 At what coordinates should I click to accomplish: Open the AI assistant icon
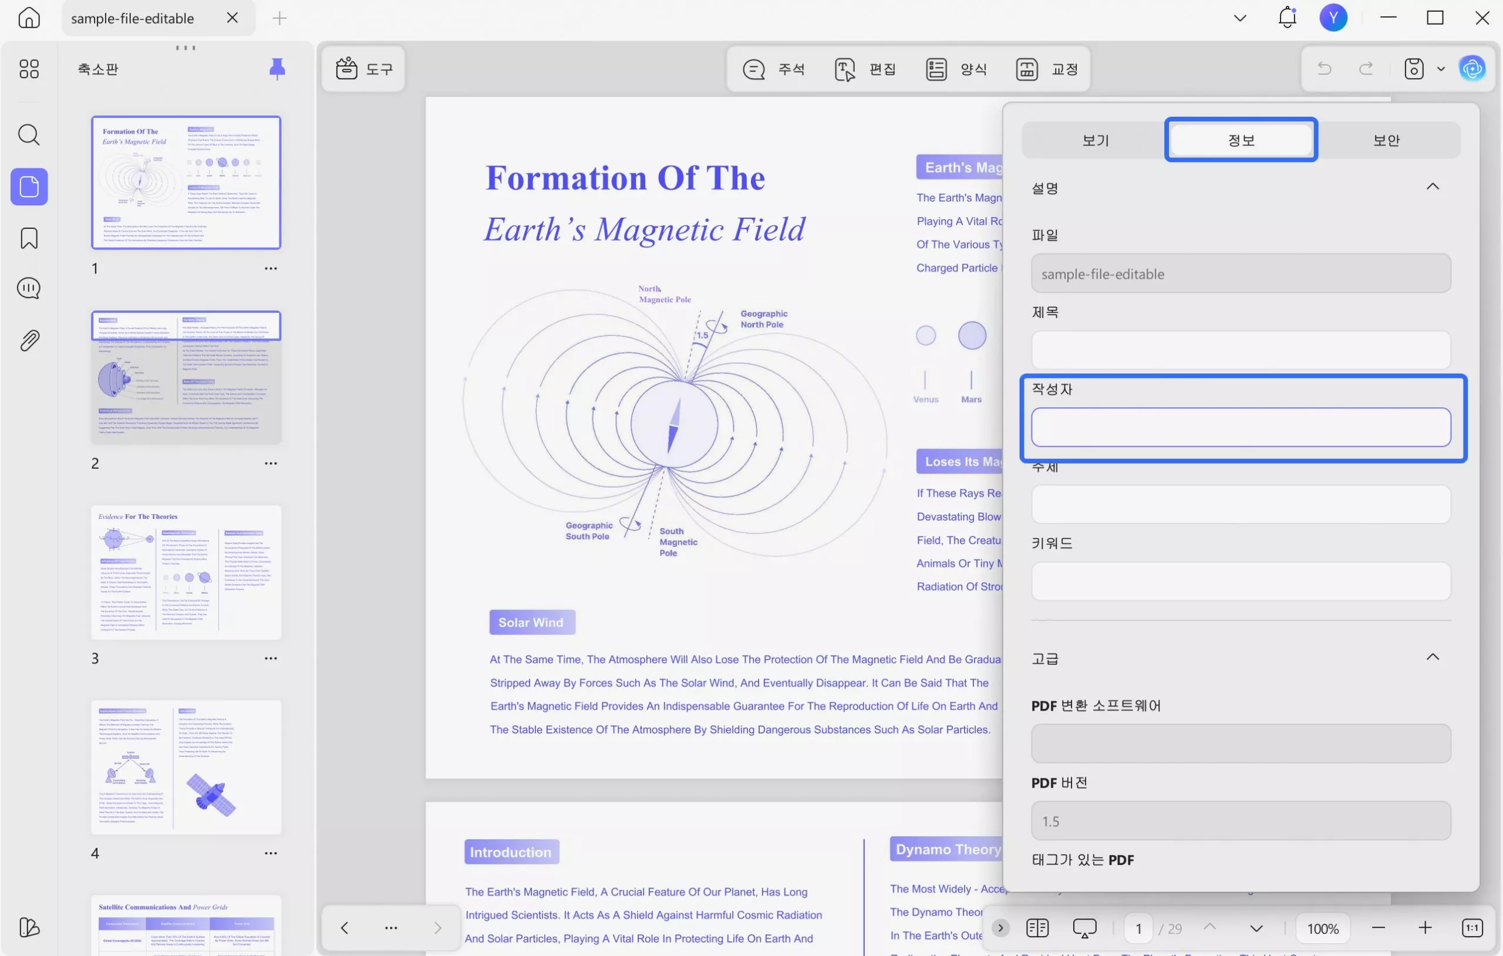tap(1472, 69)
